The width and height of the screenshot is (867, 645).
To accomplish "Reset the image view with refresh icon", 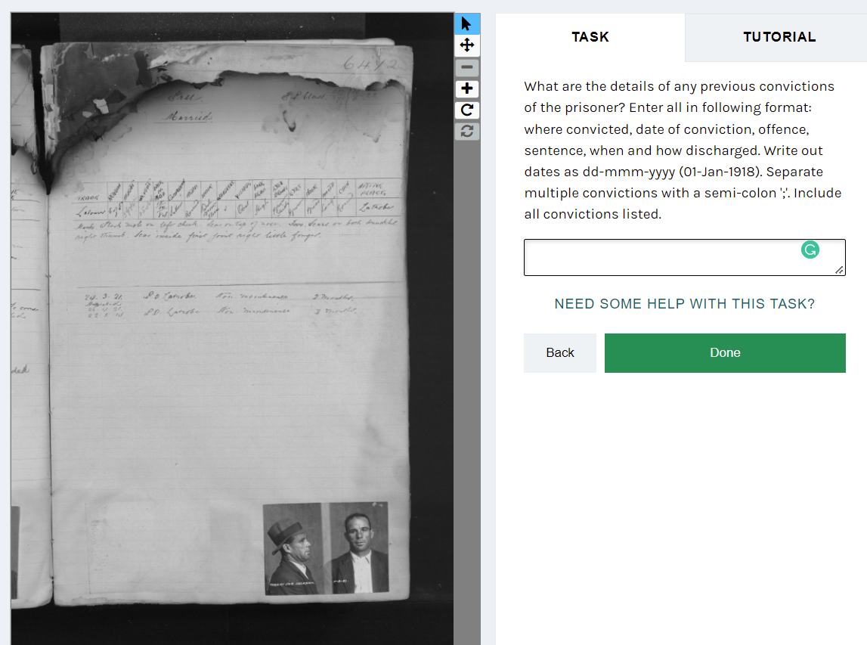I will pos(466,131).
